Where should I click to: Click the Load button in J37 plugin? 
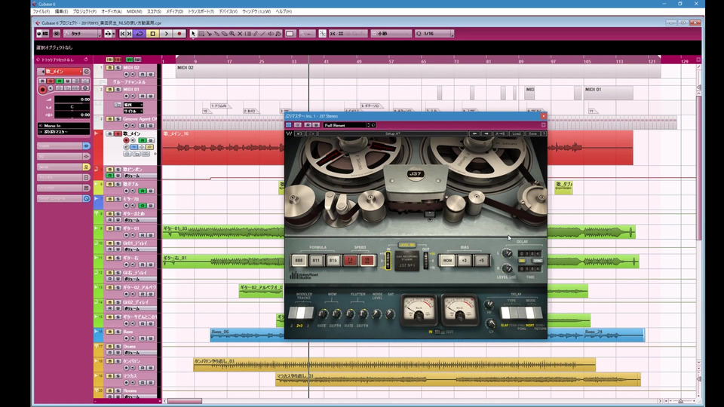click(x=516, y=133)
